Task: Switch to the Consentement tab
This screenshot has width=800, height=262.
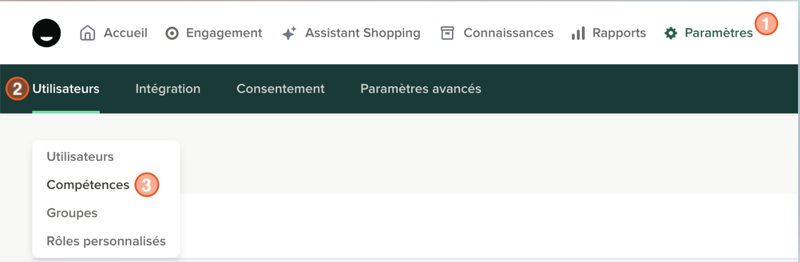Action: pyautogui.click(x=281, y=89)
